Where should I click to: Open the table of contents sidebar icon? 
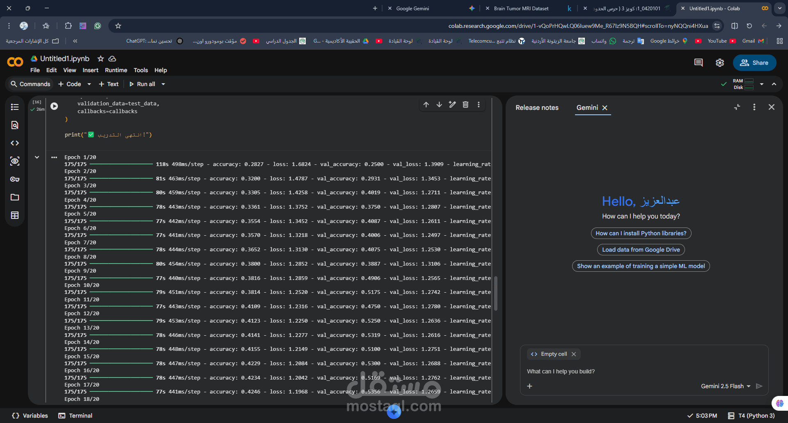[15, 107]
